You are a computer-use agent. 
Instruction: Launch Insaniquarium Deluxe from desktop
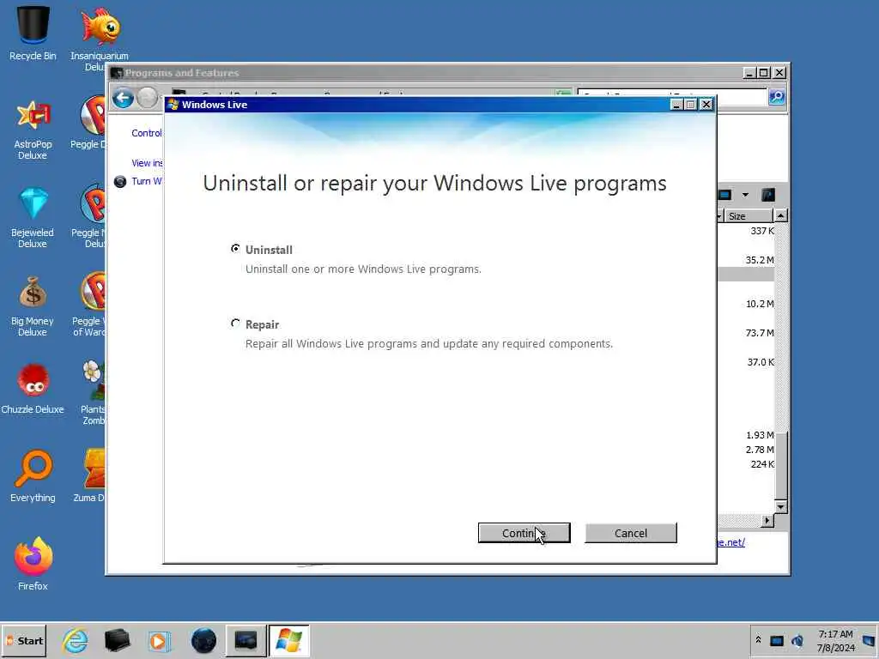[100, 38]
